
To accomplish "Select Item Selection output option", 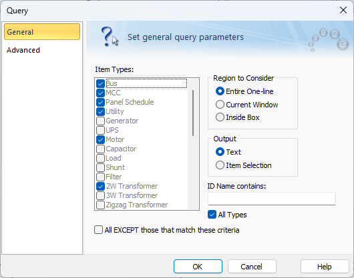I will pos(220,165).
